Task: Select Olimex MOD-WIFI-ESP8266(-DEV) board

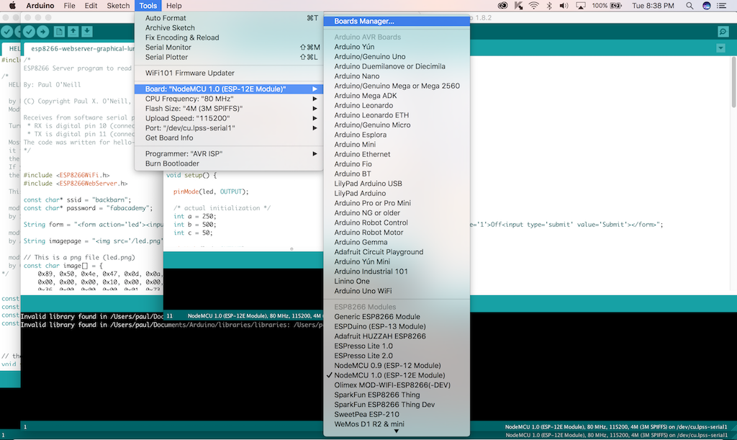Action: click(x=397, y=385)
